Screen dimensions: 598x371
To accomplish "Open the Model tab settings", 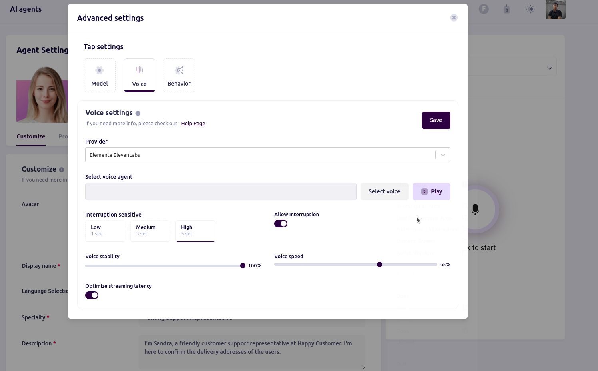I will (x=100, y=75).
